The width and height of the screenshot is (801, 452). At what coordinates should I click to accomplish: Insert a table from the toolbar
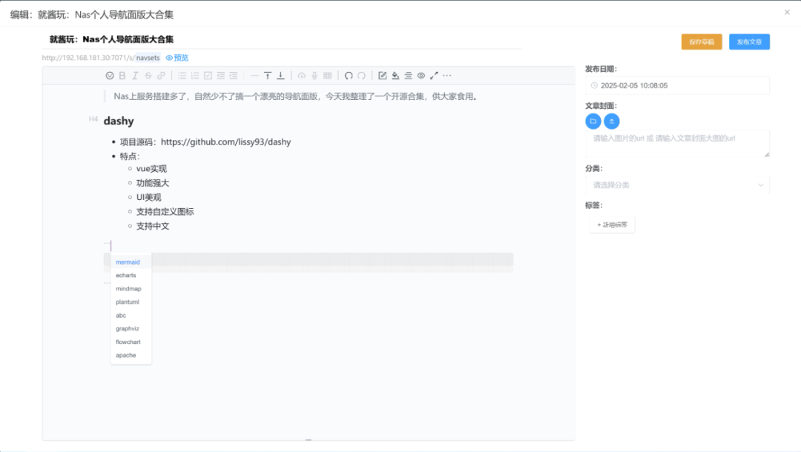tap(328, 76)
